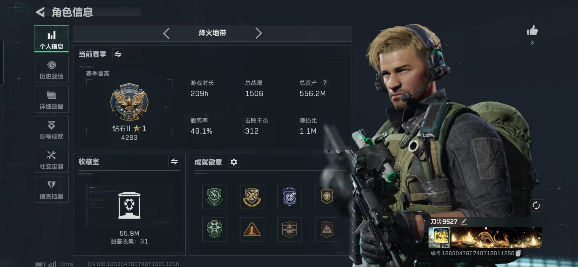
Task: Open the achievement badge settings gear
Action: (x=234, y=162)
